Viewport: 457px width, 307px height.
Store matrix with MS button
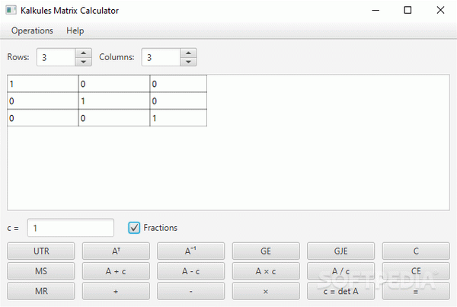[41, 271]
